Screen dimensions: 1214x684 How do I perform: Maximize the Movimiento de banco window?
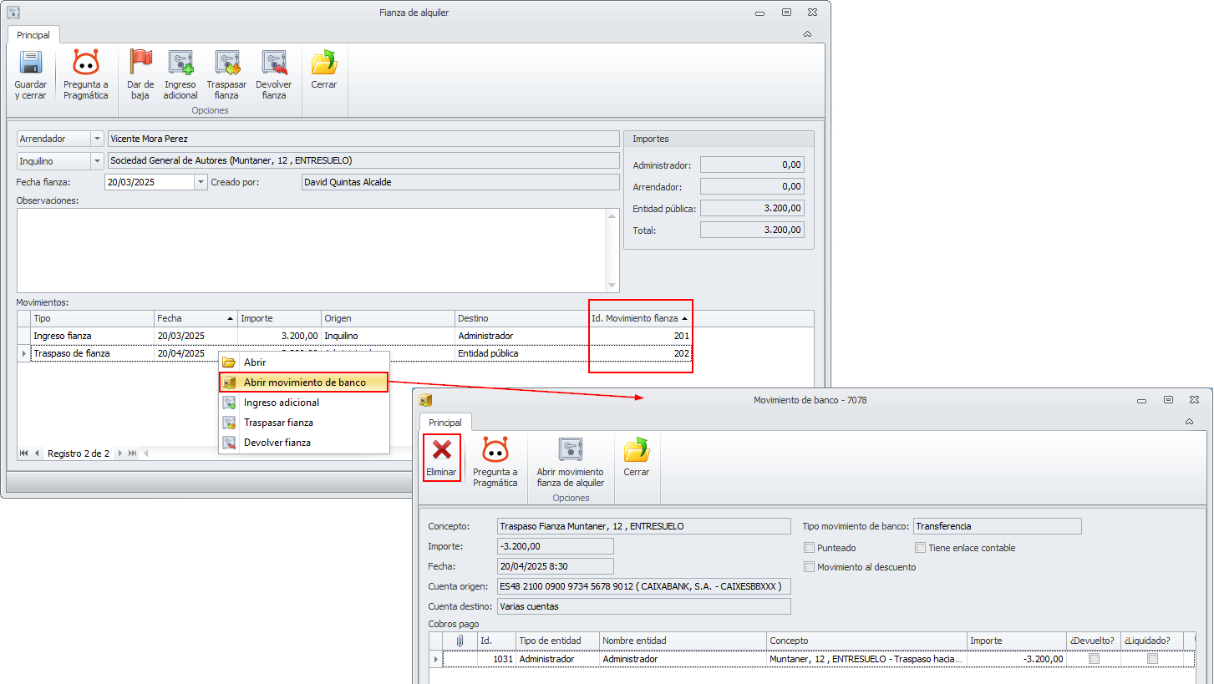[x=1168, y=400]
